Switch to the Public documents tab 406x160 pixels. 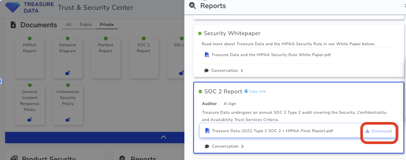pos(86,25)
